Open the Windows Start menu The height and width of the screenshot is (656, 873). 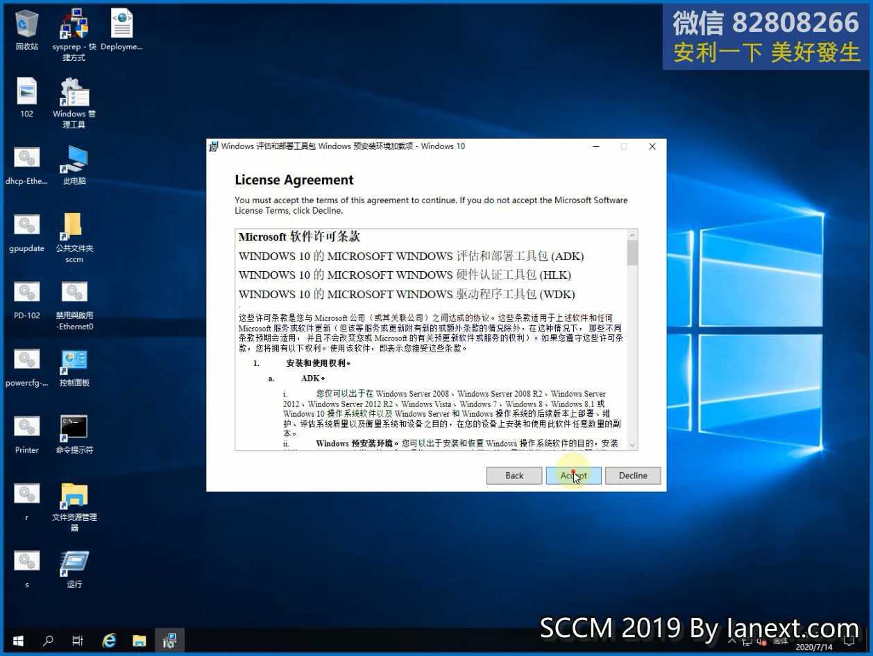17,641
